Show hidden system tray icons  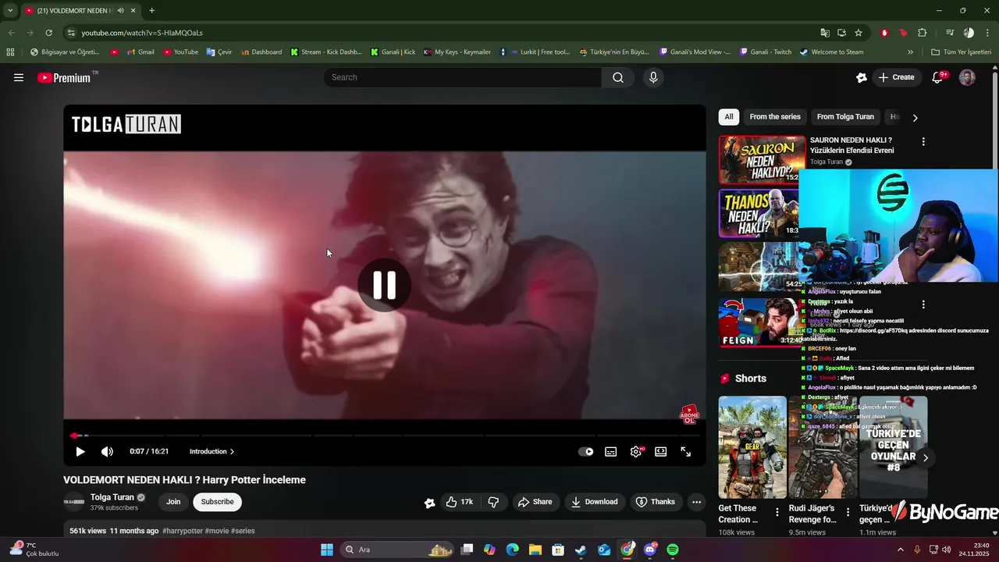pyautogui.click(x=900, y=550)
